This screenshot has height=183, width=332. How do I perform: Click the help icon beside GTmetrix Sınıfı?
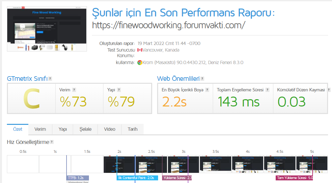tap(50, 79)
